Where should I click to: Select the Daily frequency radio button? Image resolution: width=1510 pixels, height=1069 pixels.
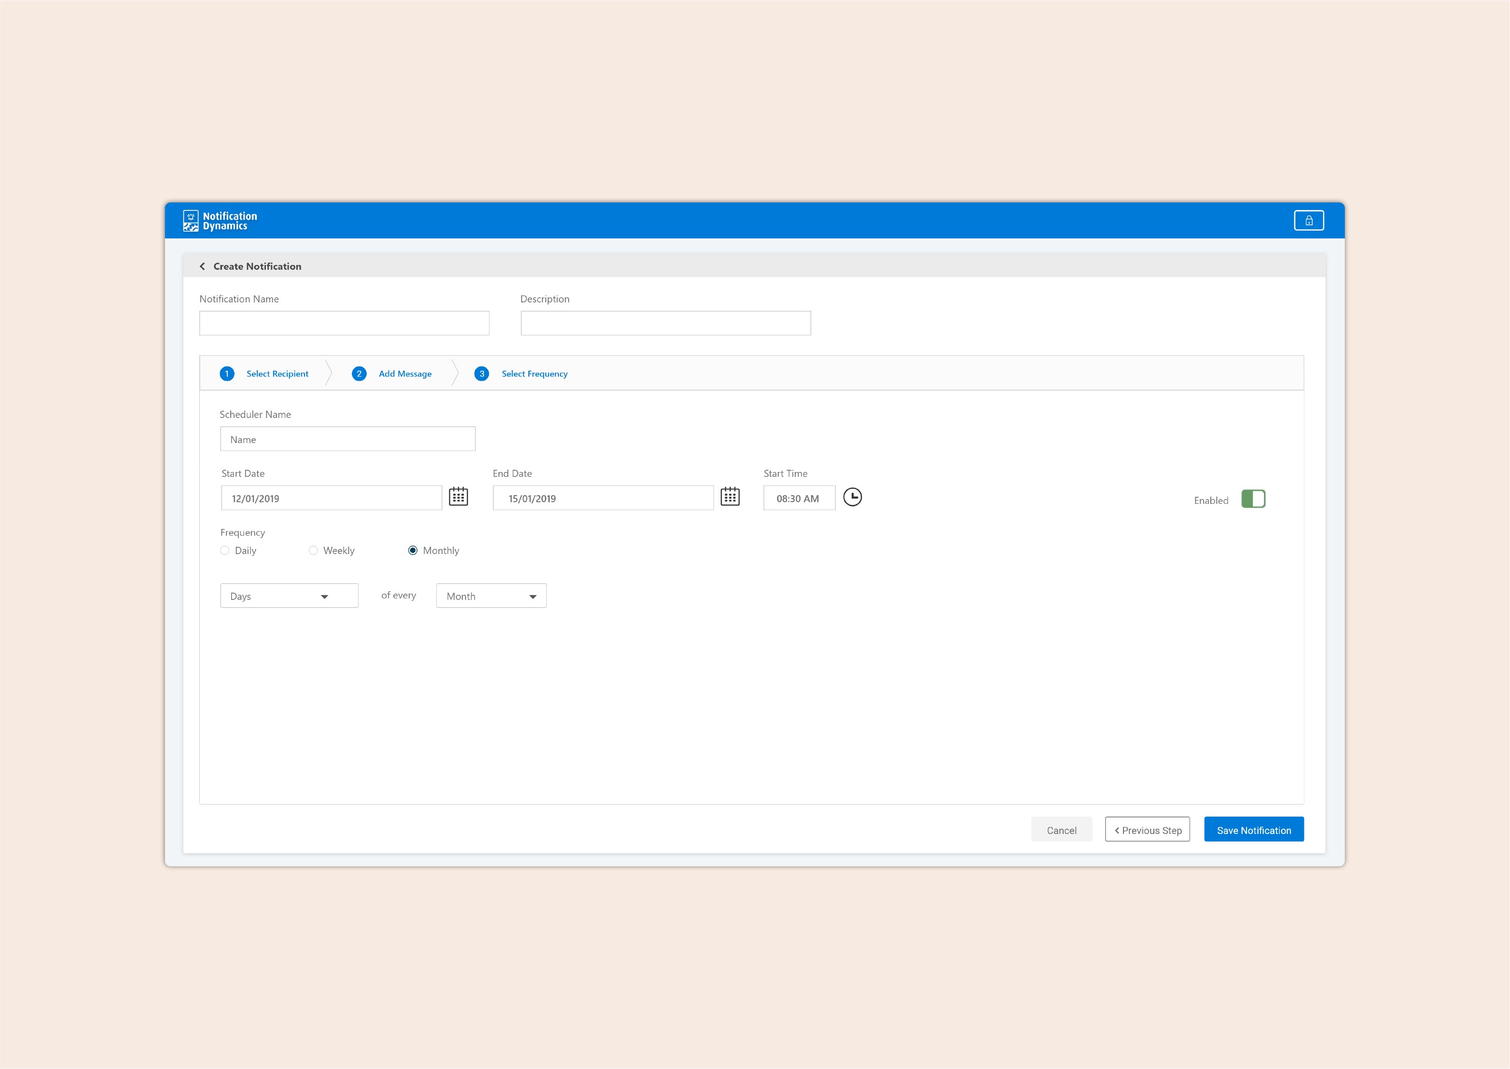click(225, 550)
